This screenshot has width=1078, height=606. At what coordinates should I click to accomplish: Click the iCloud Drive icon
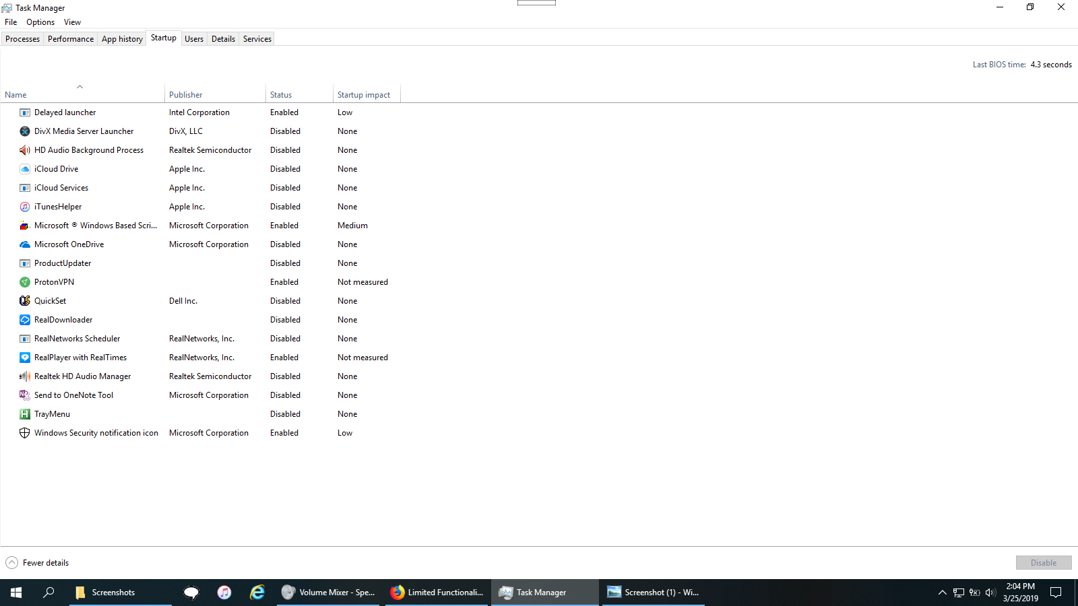[25, 169]
